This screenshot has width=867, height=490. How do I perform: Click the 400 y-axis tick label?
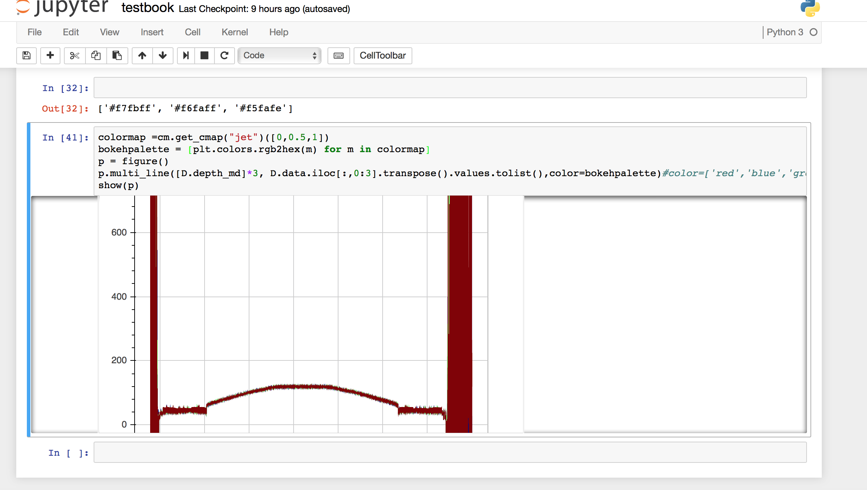click(119, 297)
